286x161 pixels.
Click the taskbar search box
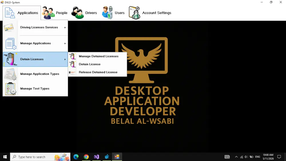pyautogui.click(x=40, y=157)
